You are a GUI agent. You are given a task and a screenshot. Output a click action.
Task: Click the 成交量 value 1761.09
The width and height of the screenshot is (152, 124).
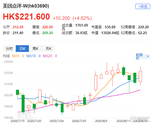(81, 25)
